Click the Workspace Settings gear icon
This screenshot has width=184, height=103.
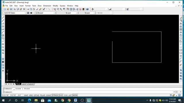[x=28, y=13]
